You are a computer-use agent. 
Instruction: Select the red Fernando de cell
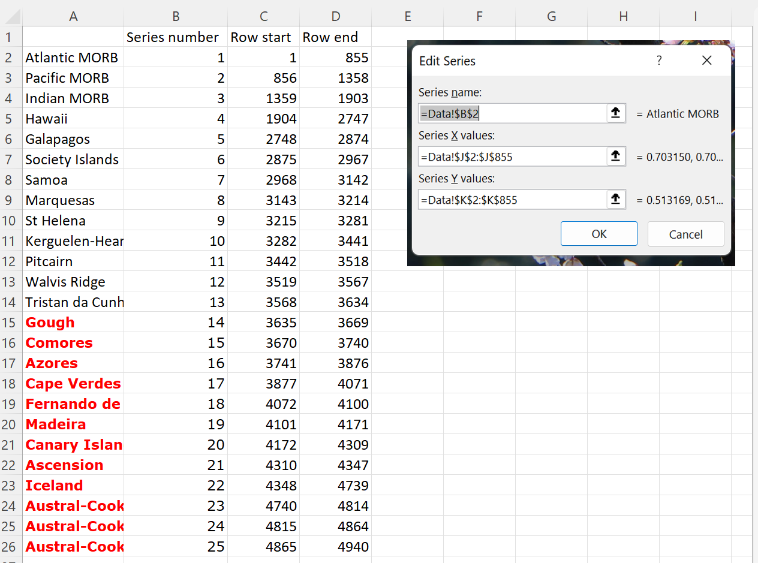pos(73,404)
